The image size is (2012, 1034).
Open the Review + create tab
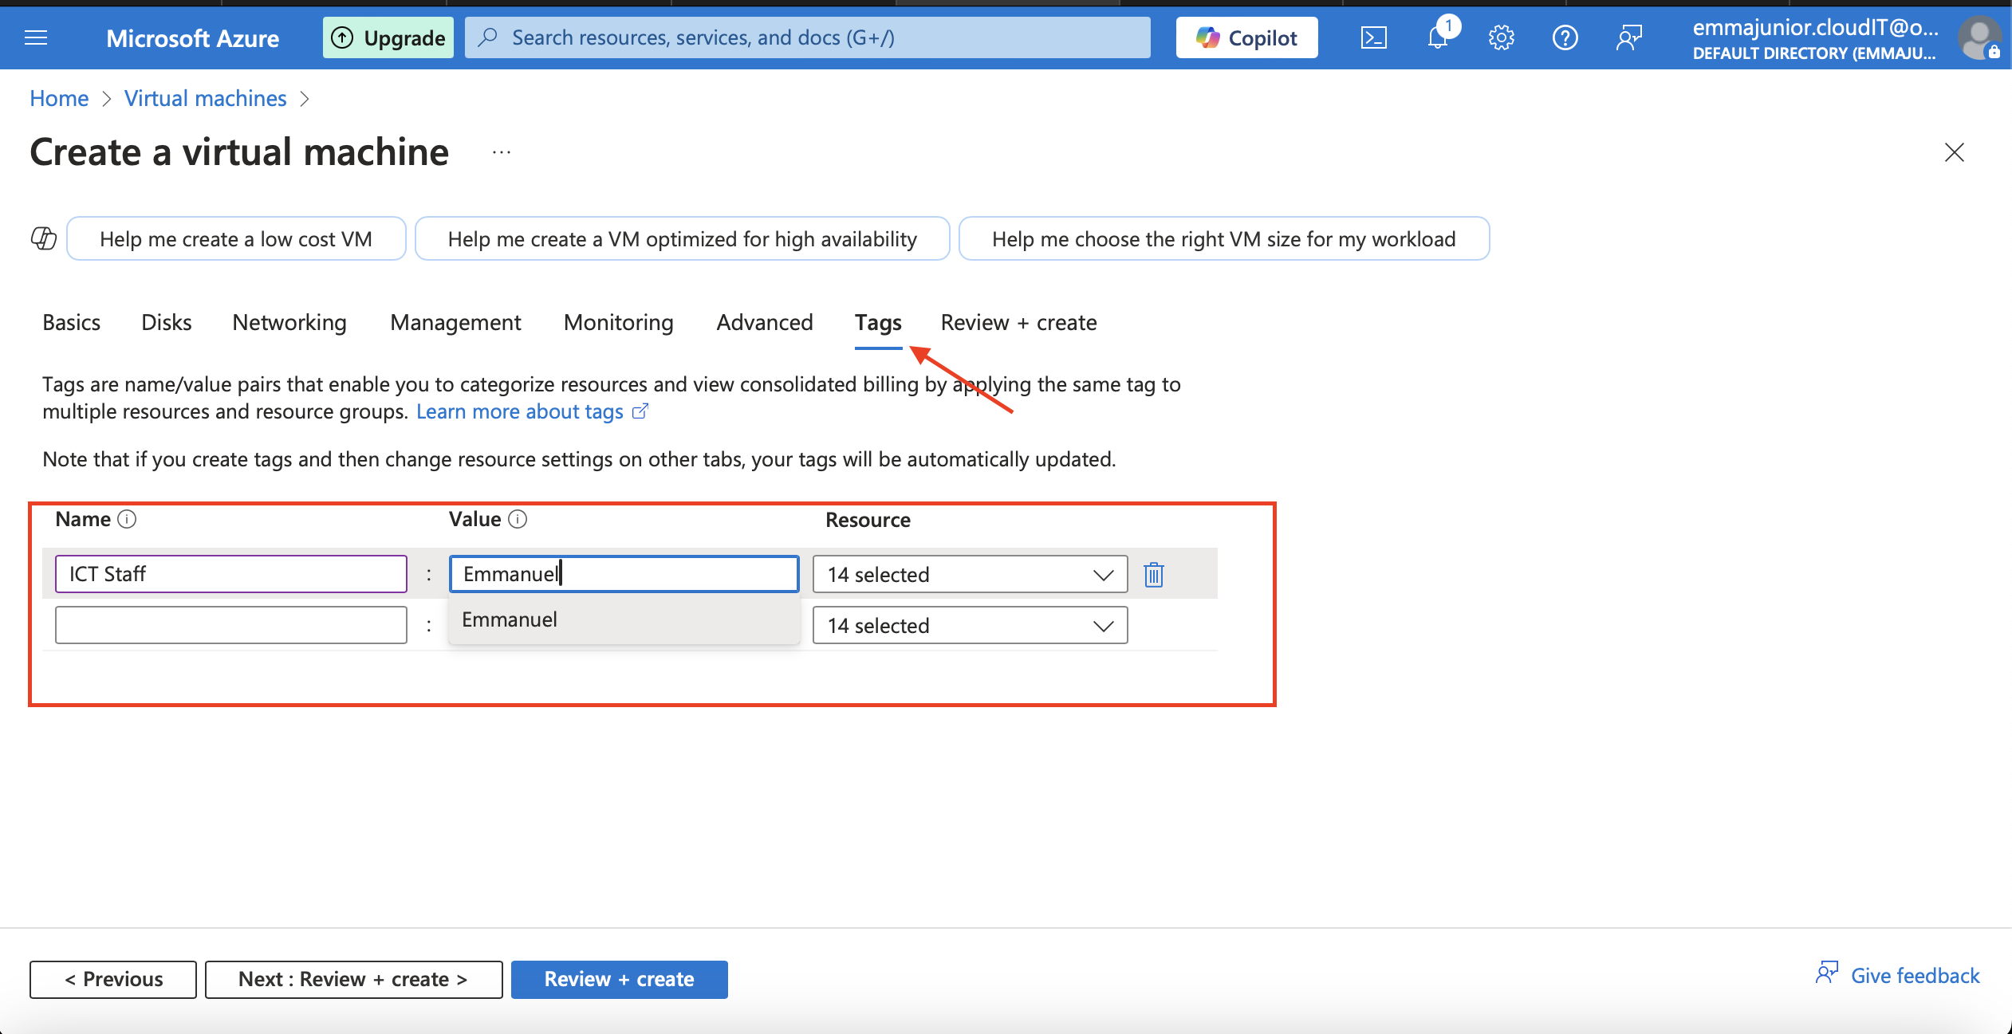[x=1018, y=322]
